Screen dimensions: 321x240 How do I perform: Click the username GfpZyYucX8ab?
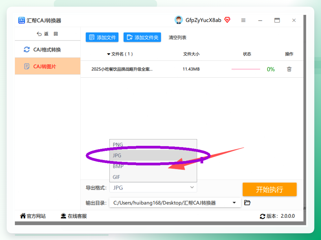pos(203,20)
